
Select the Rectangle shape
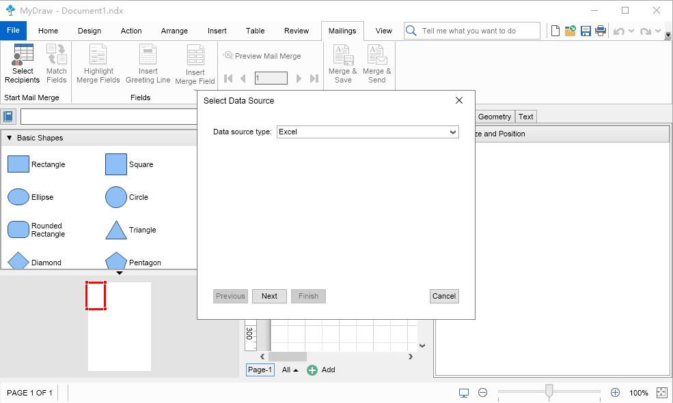coord(36,164)
